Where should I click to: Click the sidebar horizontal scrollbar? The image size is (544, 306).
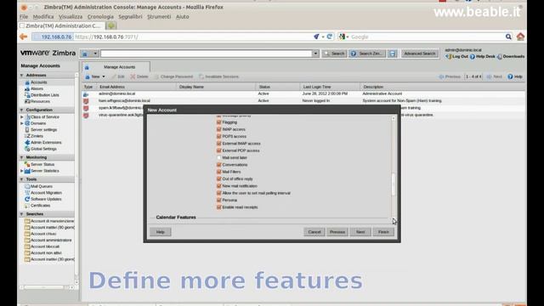(43, 287)
